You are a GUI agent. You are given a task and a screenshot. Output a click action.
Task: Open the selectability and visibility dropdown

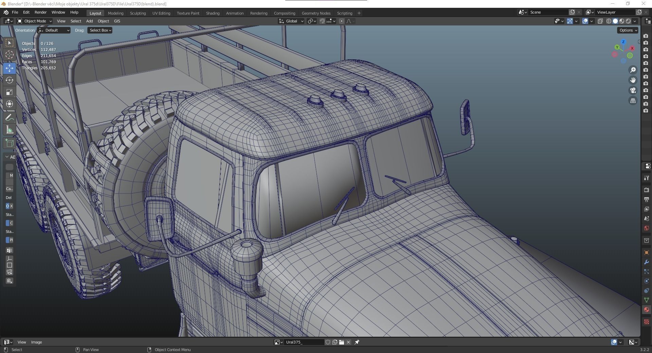[559, 21]
